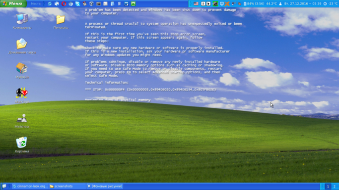Open the user applet icon
339x190 pixels.
click(280, 3)
